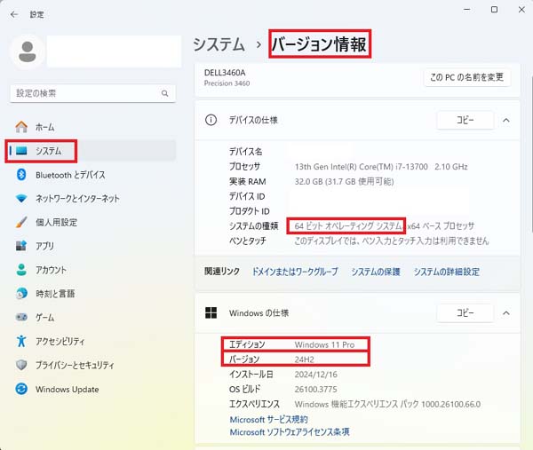The image size is (533, 450).
Task: Click the 64 ビット オペレーティング システム text
Action: tap(348, 225)
